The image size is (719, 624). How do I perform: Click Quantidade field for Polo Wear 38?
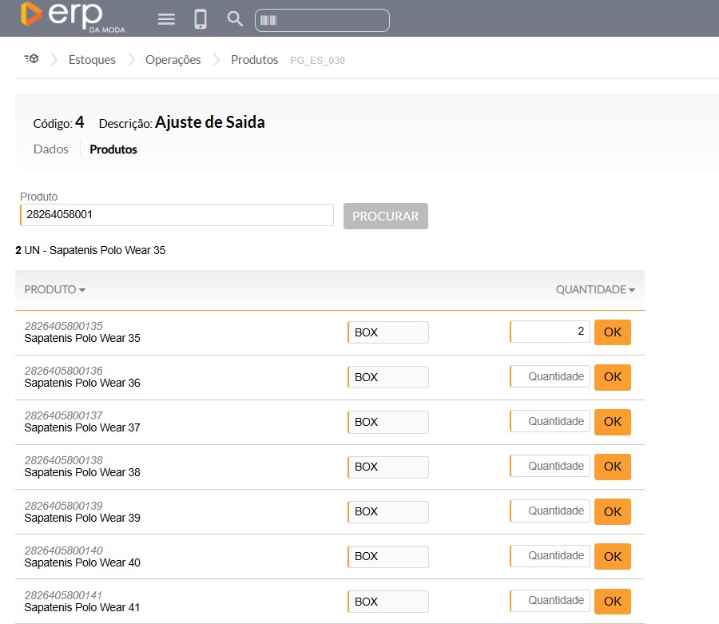pyautogui.click(x=550, y=466)
